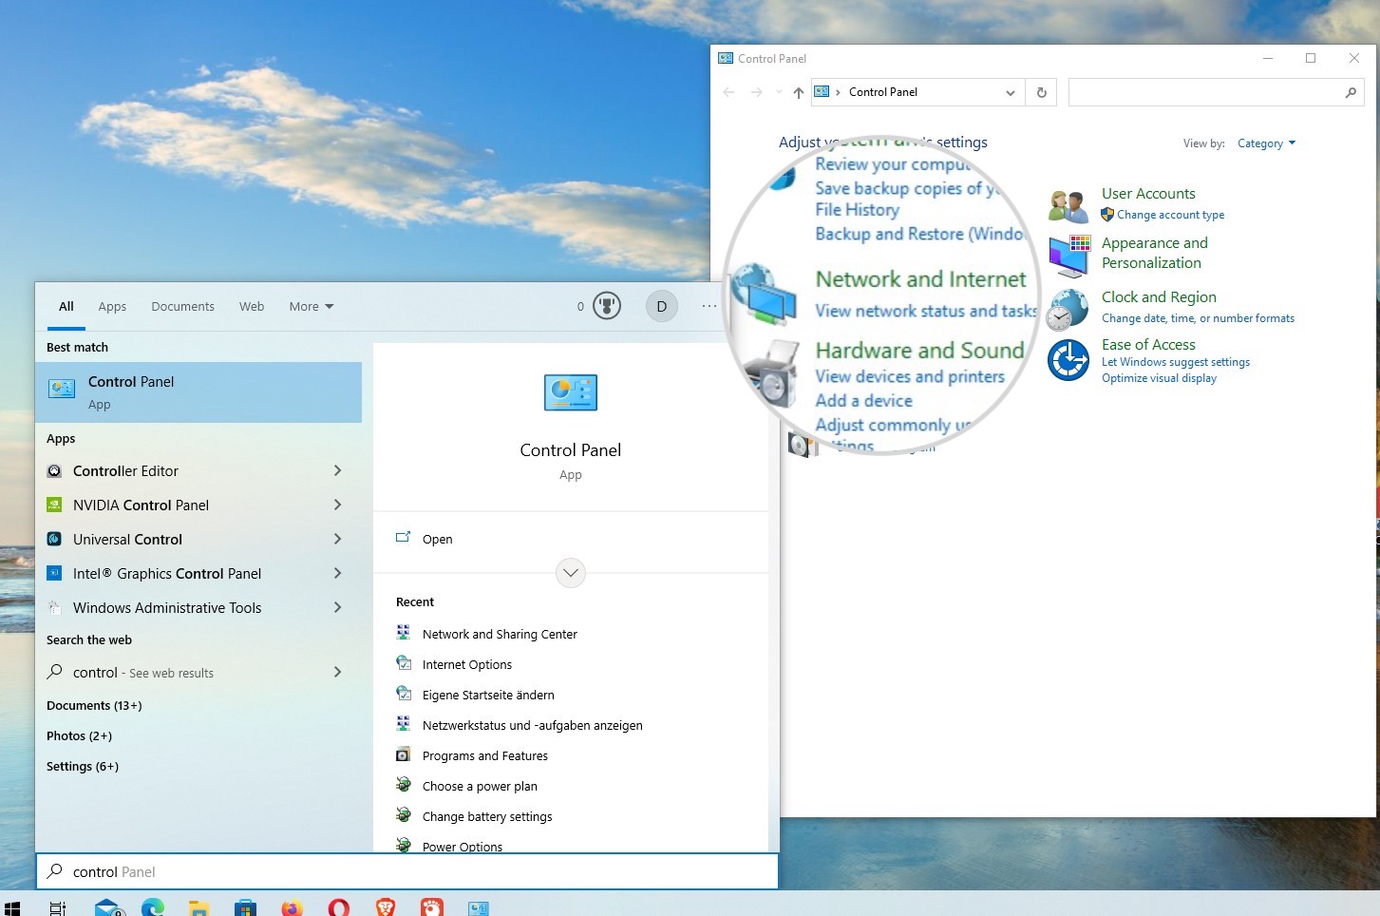Launch Firefox from taskbar
This screenshot has width=1380, height=916.
292,907
